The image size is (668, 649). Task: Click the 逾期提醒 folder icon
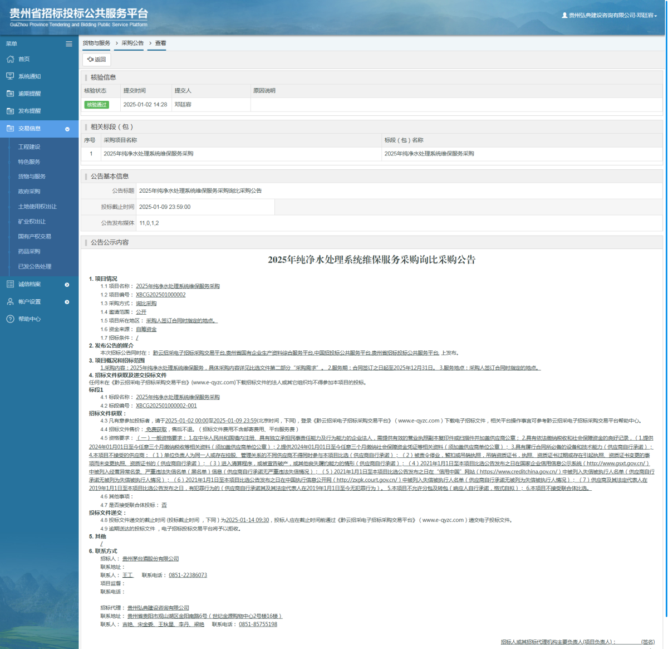pos(10,94)
